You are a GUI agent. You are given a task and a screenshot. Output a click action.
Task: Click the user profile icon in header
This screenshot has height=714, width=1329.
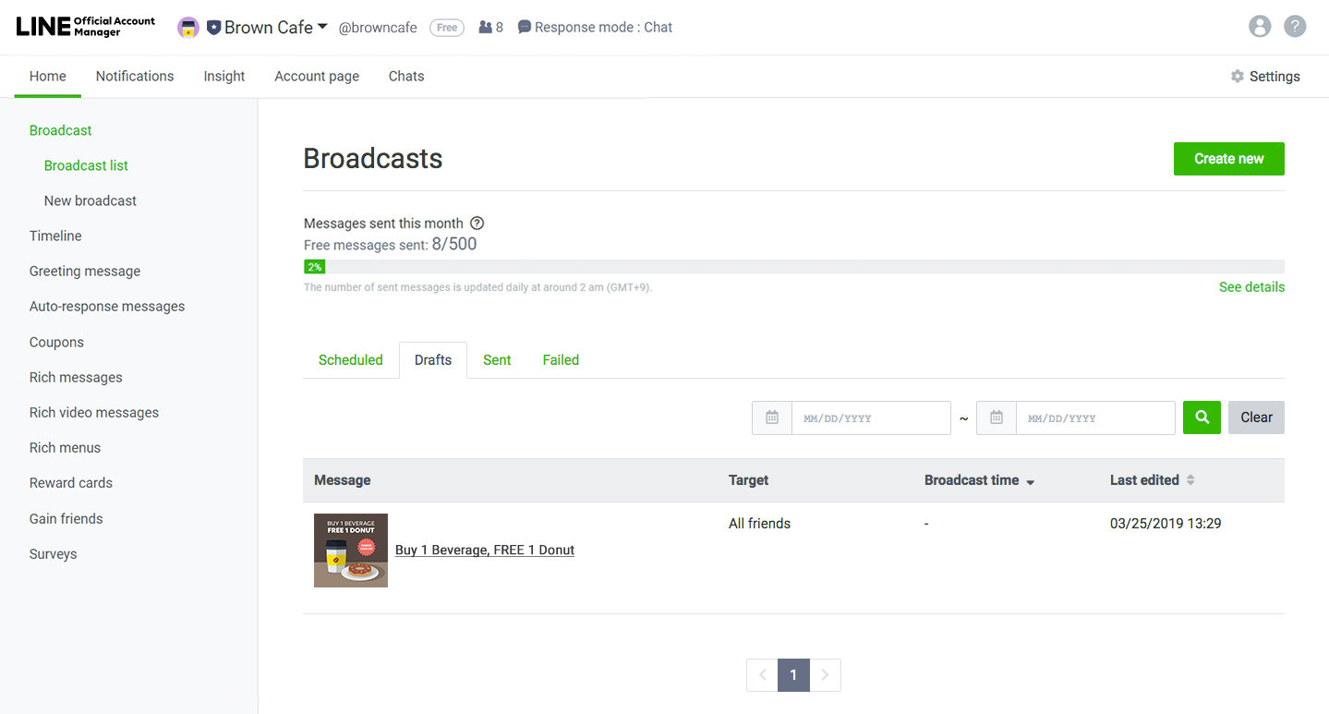[x=1260, y=27]
